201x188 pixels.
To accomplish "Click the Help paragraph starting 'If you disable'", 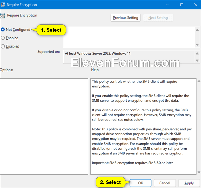I will coord(142,115).
